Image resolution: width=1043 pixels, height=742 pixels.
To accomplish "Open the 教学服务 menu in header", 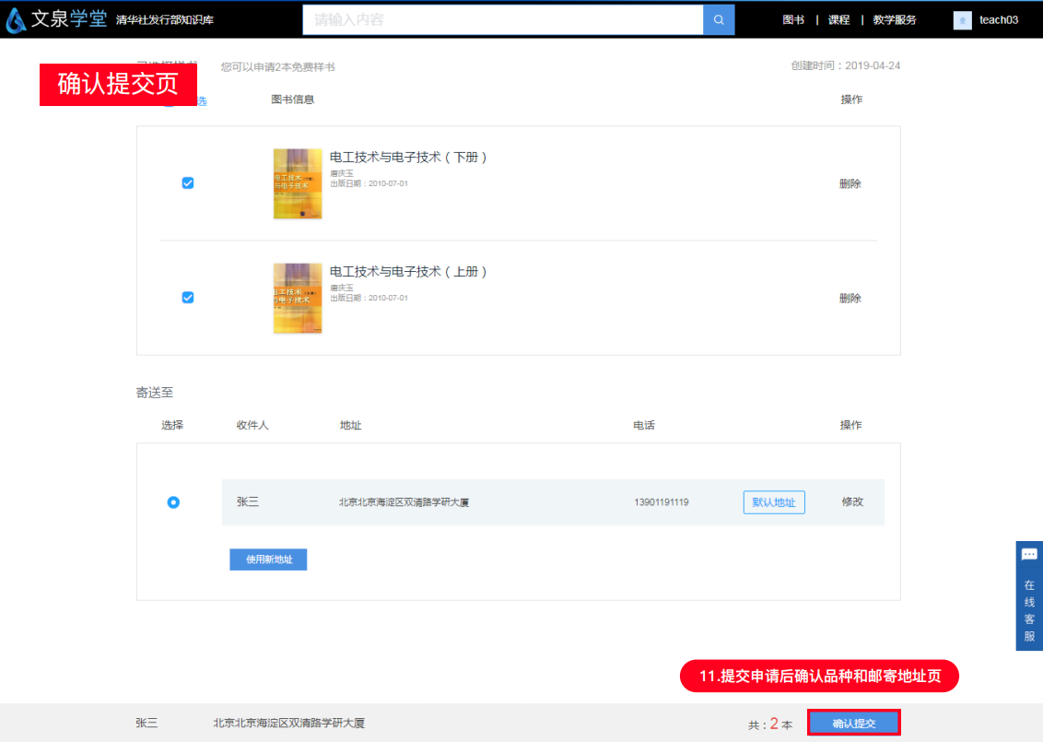I will tap(894, 20).
